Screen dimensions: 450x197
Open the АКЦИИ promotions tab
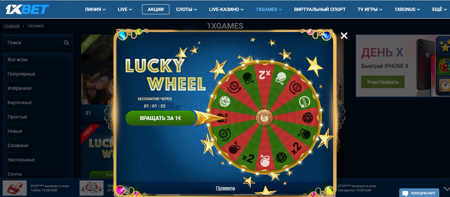156,9
